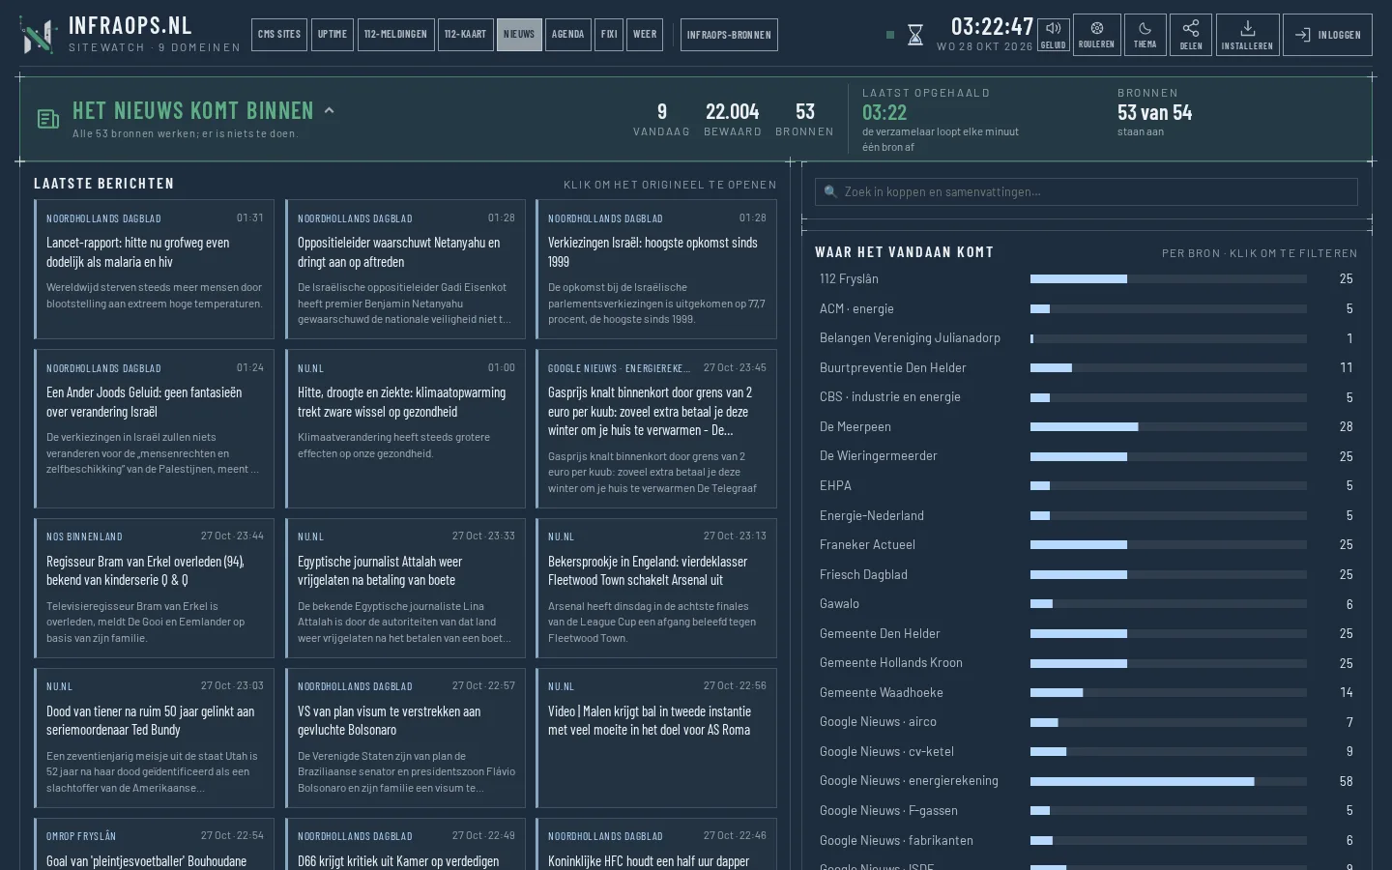Click the Inloggen button
Image resolution: width=1392 pixels, height=870 pixels.
pos(1327,35)
